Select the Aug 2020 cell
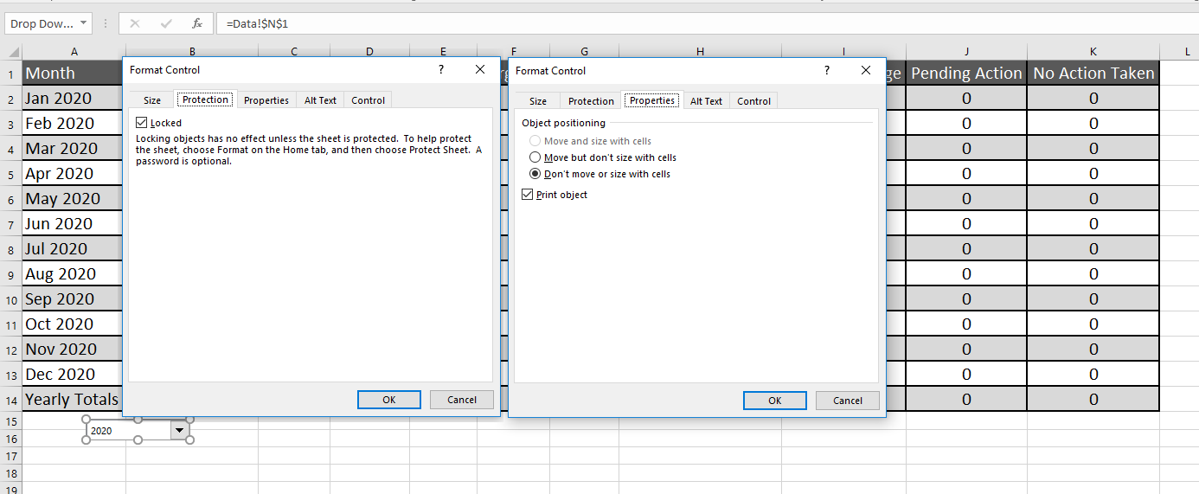Screen dimensions: 1199x494 pos(74,274)
